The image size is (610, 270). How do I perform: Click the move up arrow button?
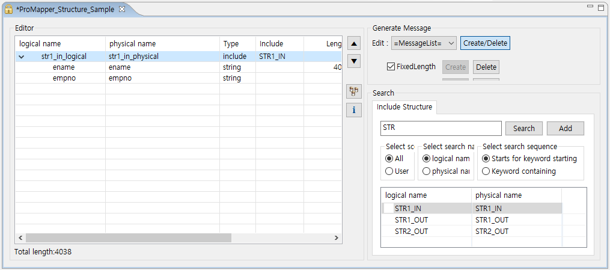pyautogui.click(x=353, y=43)
